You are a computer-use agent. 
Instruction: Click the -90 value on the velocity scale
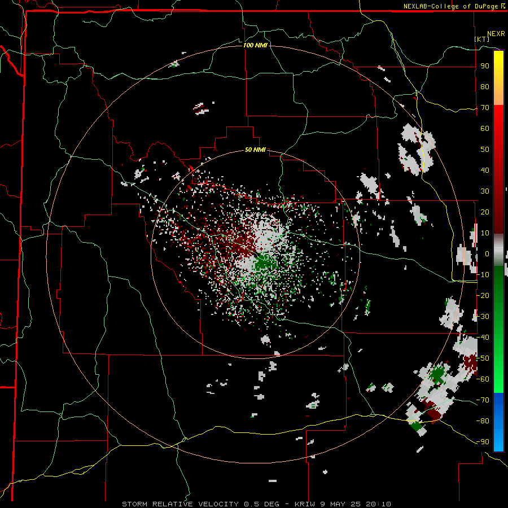tap(483, 442)
